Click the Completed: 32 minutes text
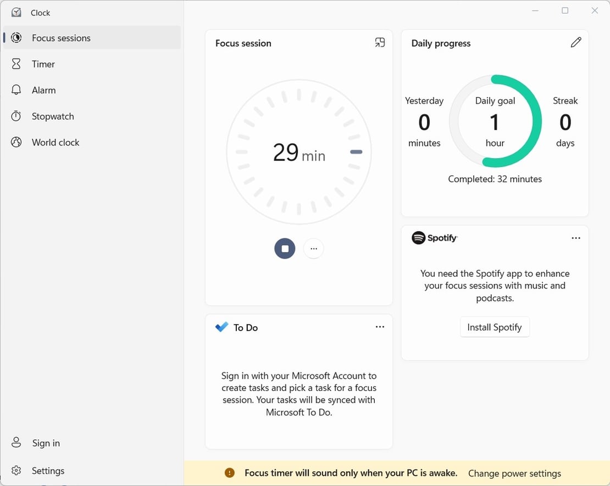 495,179
